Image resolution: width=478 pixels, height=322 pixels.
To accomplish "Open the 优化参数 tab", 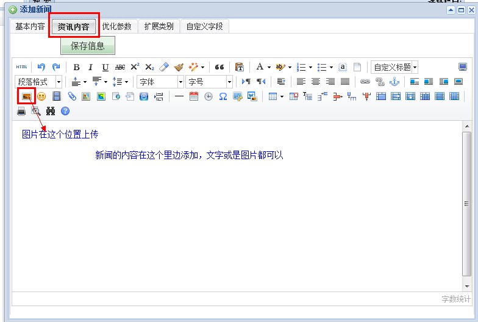I will 116,26.
